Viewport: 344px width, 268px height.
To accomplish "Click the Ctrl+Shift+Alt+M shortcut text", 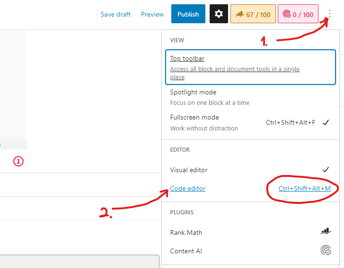I will point(305,188).
